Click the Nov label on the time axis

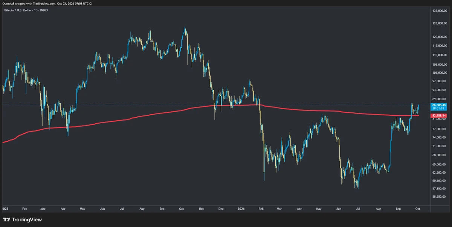click(x=201, y=208)
